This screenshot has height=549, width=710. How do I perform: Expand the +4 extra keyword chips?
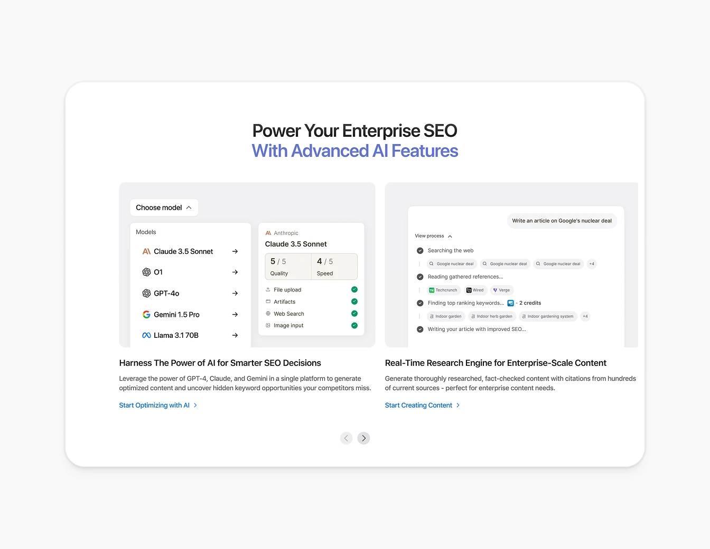[585, 316]
